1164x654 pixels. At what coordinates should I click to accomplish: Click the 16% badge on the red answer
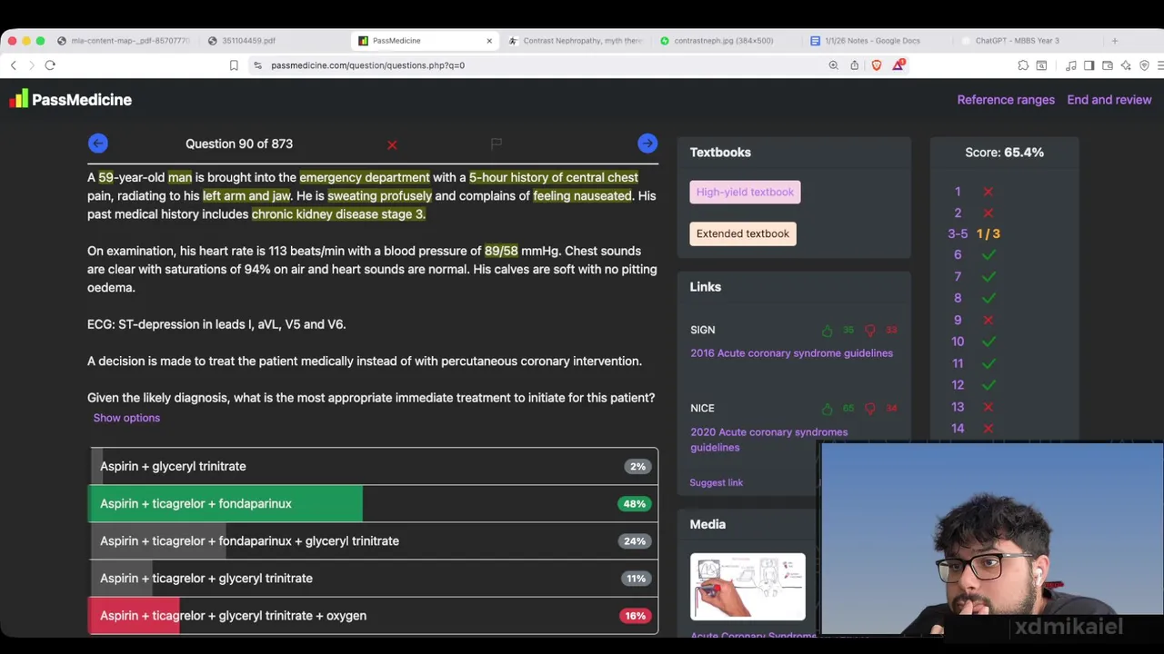click(x=635, y=616)
